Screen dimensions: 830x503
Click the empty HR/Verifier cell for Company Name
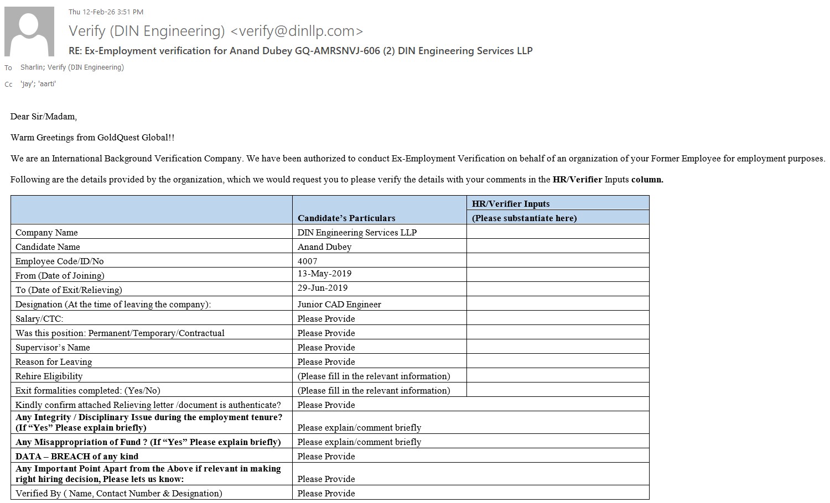[558, 232]
